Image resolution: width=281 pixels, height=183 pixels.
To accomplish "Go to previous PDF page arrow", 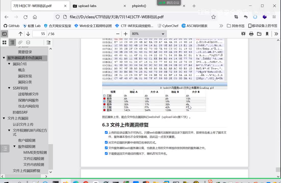I will point(20,34).
